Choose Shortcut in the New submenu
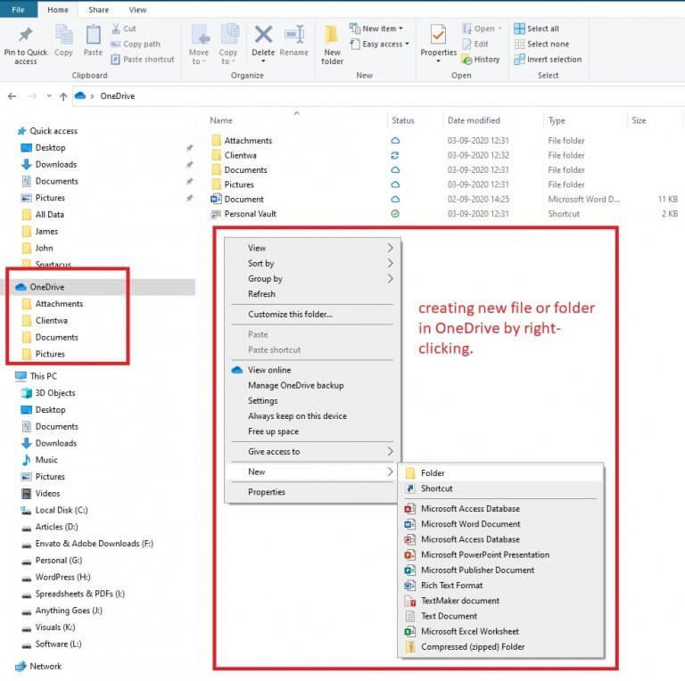 point(501,488)
